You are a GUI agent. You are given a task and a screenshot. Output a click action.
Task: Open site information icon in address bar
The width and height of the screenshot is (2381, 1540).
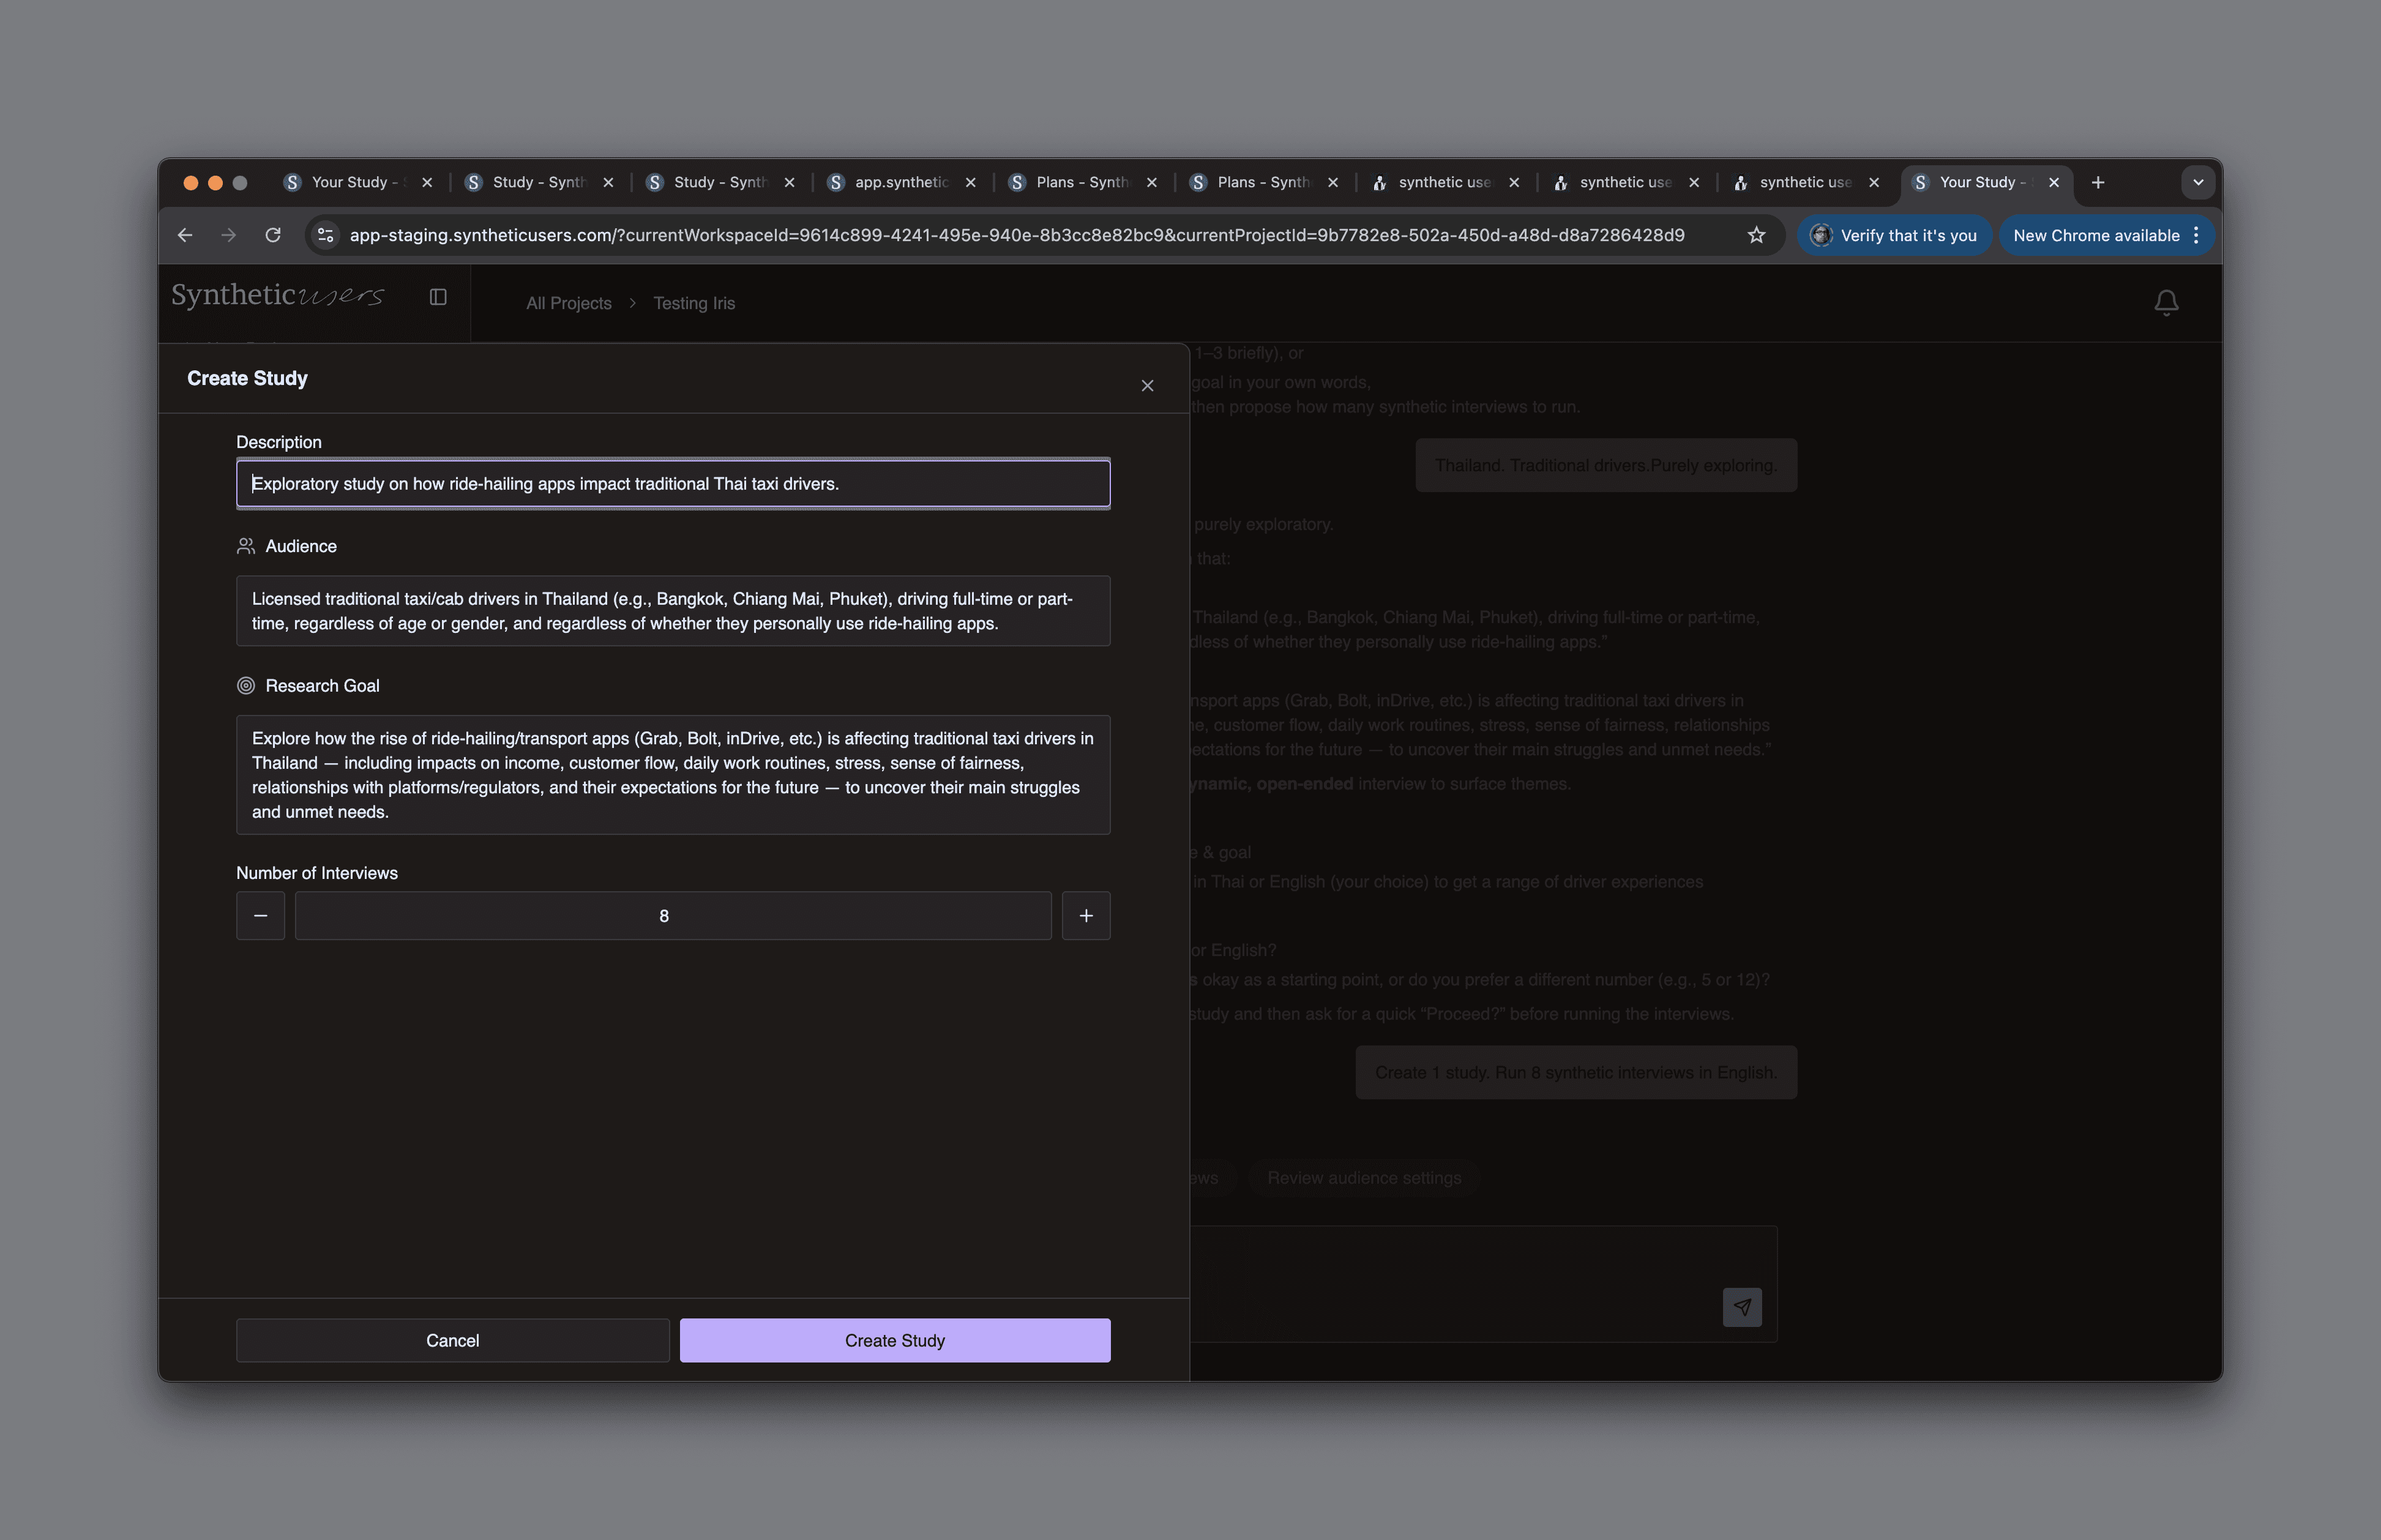click(x=325, y=236)
